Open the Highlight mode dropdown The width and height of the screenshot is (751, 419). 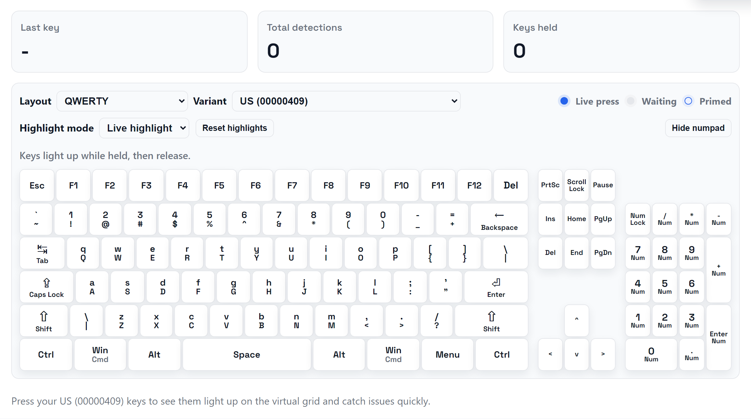point(144,128)
